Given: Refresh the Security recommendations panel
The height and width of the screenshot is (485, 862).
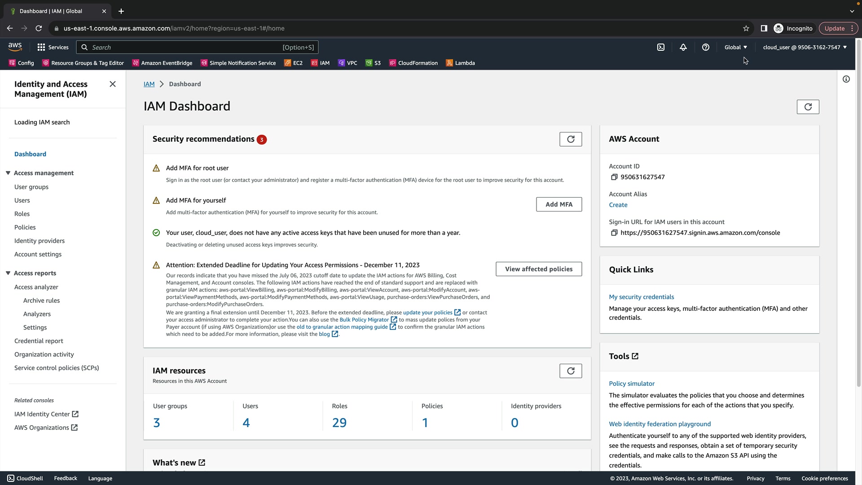Looking at the screenshot, I should [x=571, y=139].
